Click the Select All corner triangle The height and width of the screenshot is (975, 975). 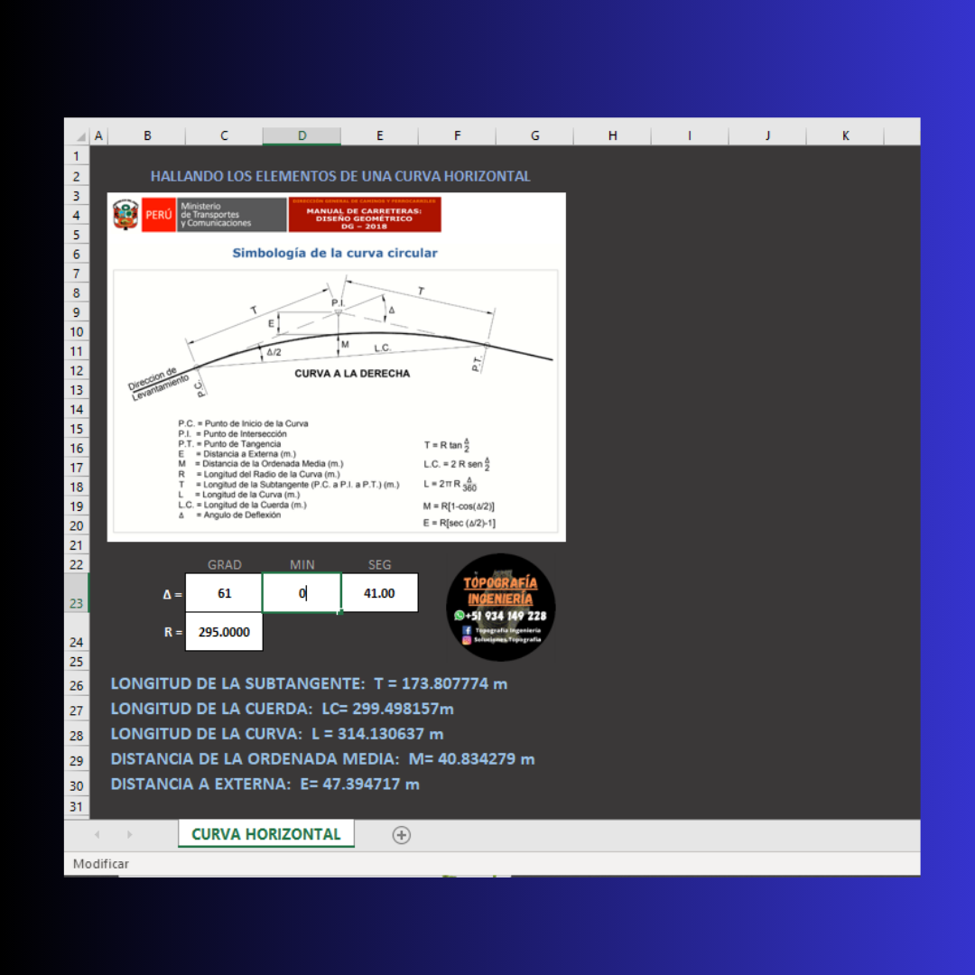tap(80, 136)
